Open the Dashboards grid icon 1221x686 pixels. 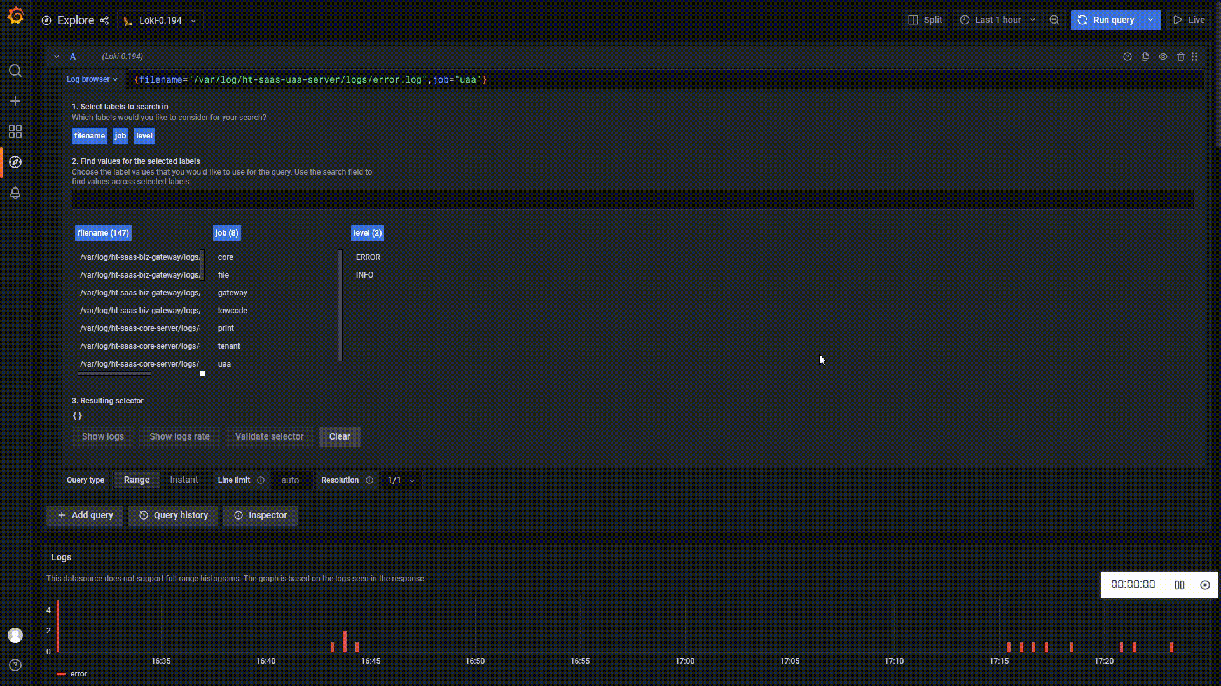coord(15,131)
